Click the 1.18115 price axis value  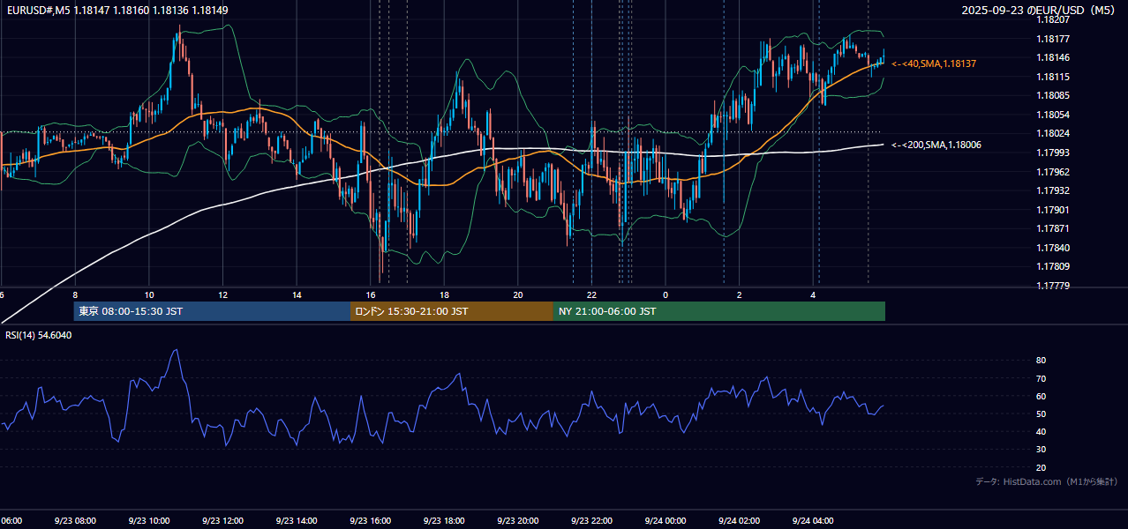(x=1054, y=77)
